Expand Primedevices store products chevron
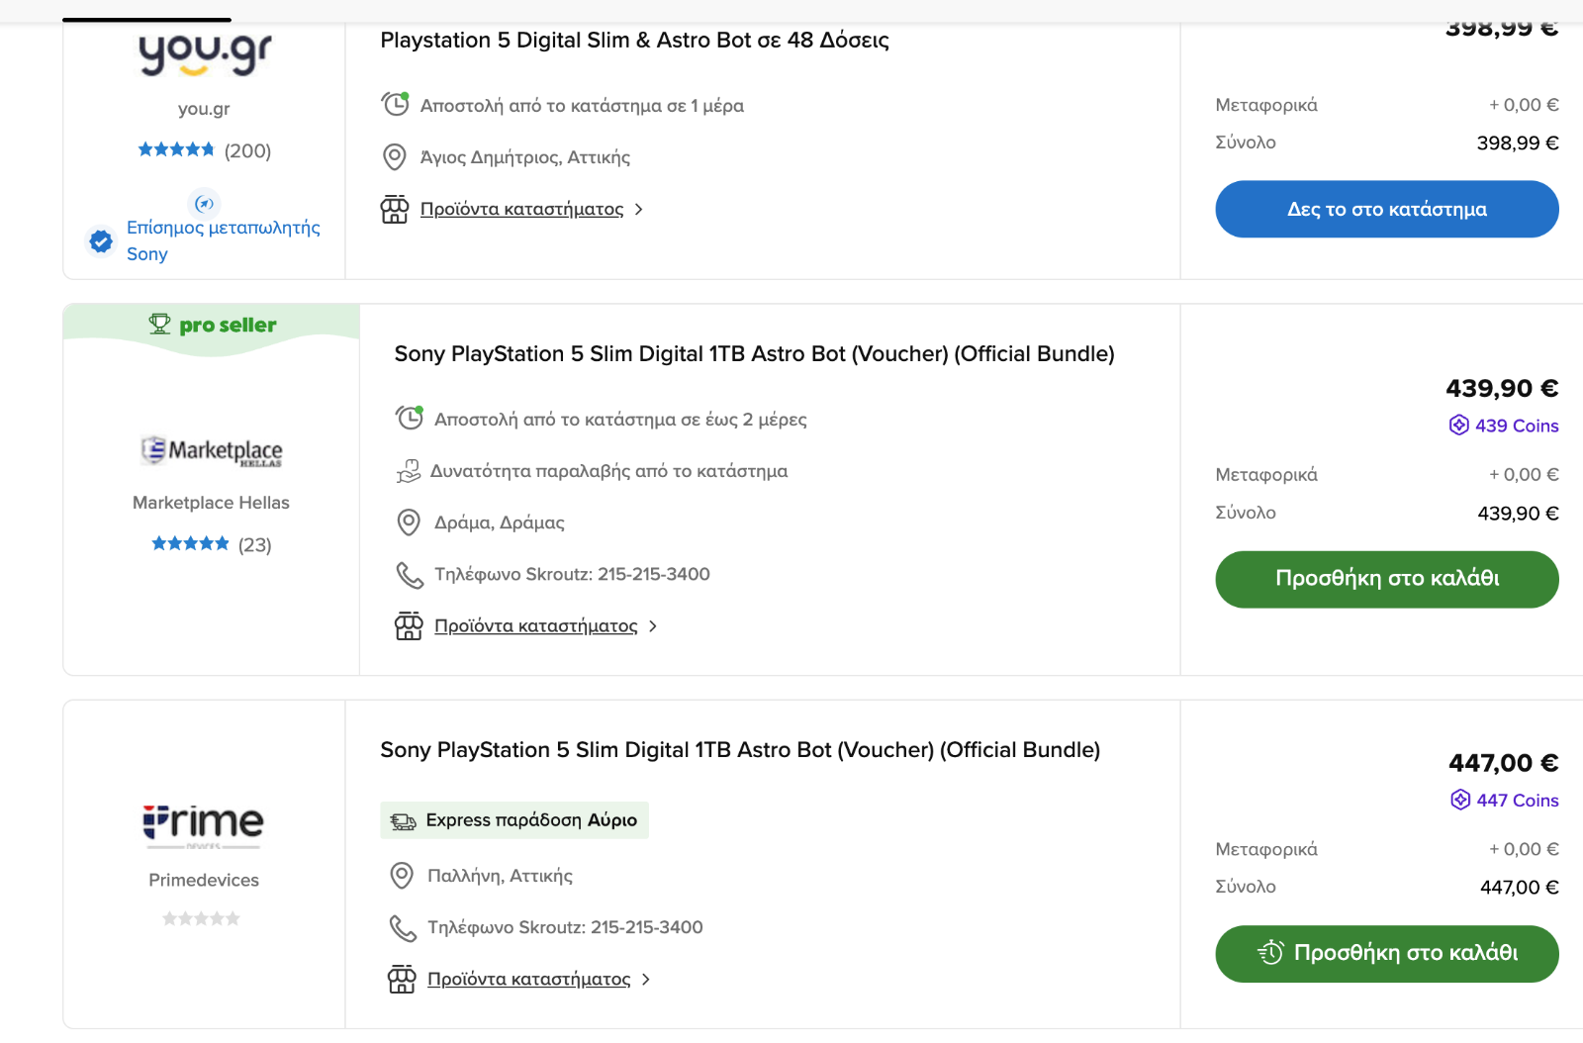Viewport: 1583px width, 1043px height. coord(646,979)
